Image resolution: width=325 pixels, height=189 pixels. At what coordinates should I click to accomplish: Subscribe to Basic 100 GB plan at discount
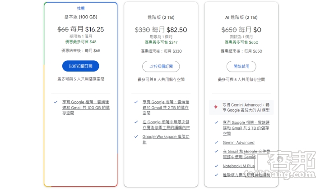tap(81, 66)
